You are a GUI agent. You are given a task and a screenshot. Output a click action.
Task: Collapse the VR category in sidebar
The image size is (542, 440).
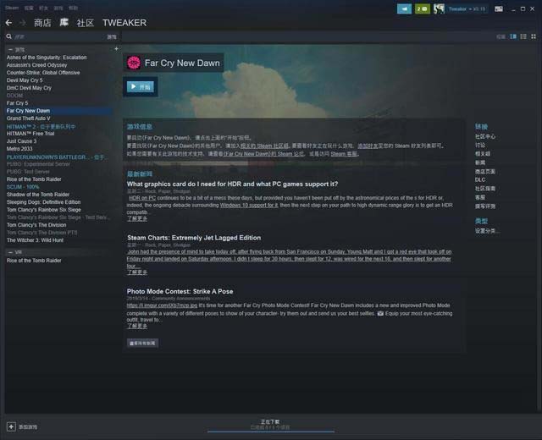(10, 252)
